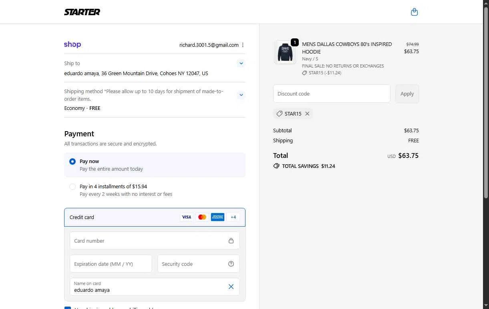Click the Card number field
Image resolution: width=489 pixels, height=309 pixels.
155,241
